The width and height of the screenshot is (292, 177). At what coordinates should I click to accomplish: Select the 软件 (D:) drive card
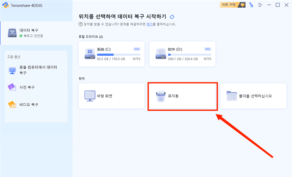(x=183, y=54)
